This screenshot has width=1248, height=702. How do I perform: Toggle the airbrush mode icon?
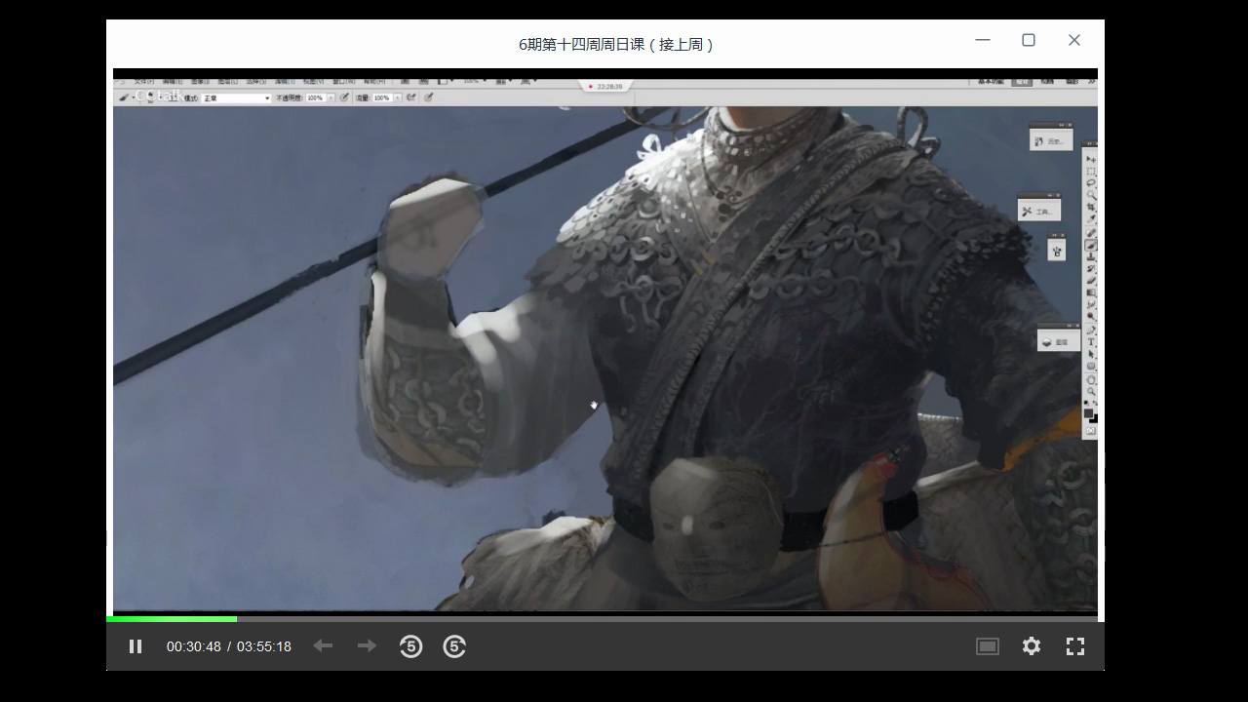(410, 97)
